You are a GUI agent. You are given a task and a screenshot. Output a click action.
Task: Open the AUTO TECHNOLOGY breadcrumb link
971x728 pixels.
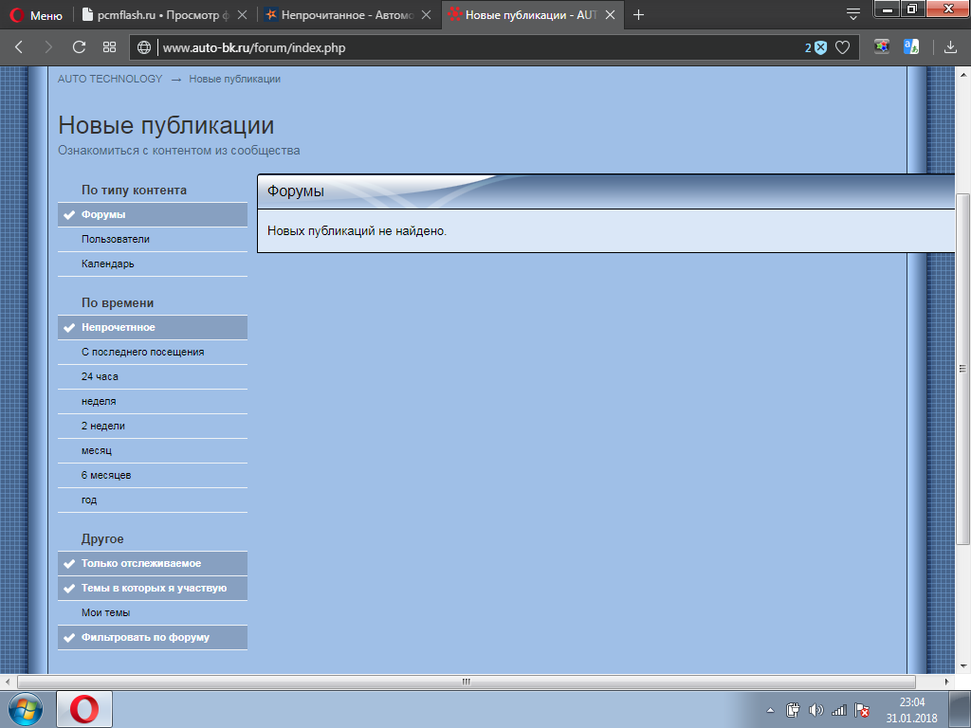[110, 79]
